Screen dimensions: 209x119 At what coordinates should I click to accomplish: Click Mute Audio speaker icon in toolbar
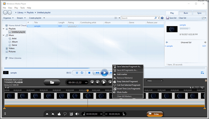[77, 114]
